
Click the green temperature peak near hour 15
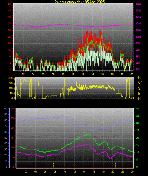90,134
